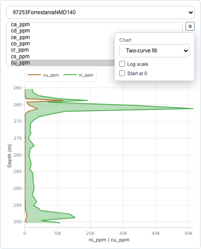Open the 97253ForrestaniaNMD140 hole dropdown
Image resolution: width=201 pixels, height=249 pixels.
click(x=100, y=12)
